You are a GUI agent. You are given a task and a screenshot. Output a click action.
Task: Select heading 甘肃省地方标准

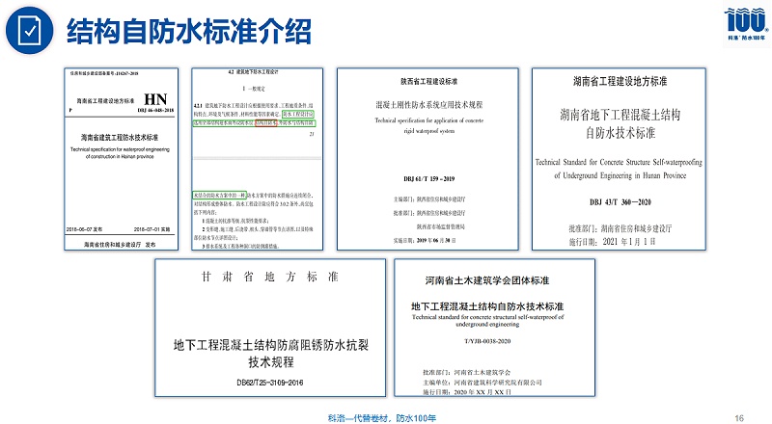270,277
